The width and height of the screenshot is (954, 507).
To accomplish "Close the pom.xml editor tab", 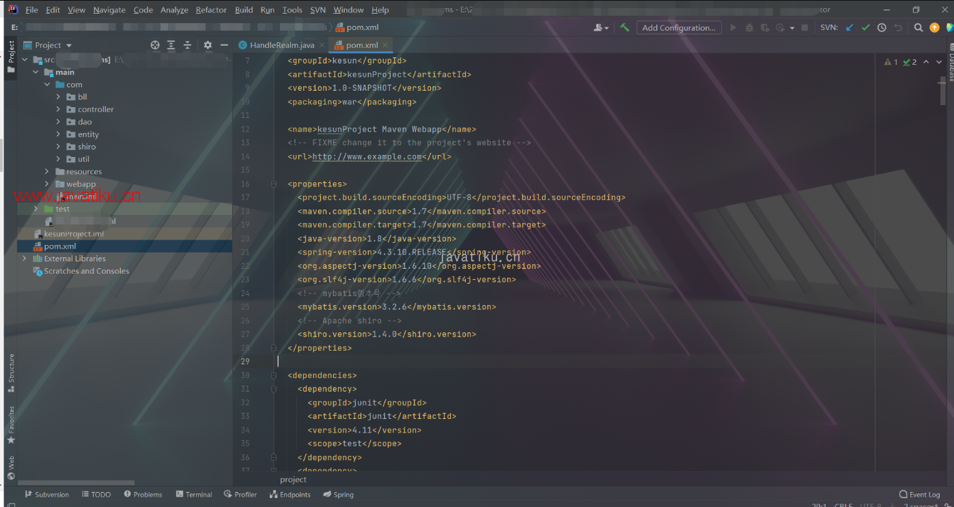I will pos(385,45).
